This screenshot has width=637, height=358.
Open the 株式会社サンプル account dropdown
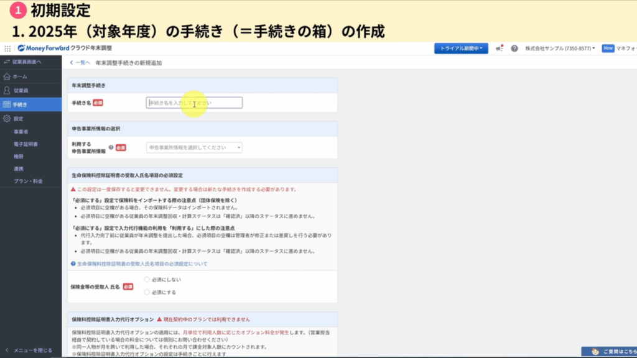click(x=560, y=48)
